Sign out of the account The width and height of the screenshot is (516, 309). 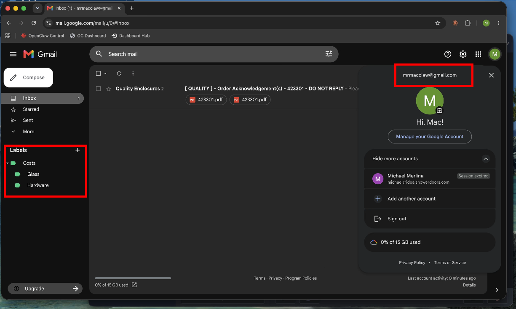click(430, 219)
